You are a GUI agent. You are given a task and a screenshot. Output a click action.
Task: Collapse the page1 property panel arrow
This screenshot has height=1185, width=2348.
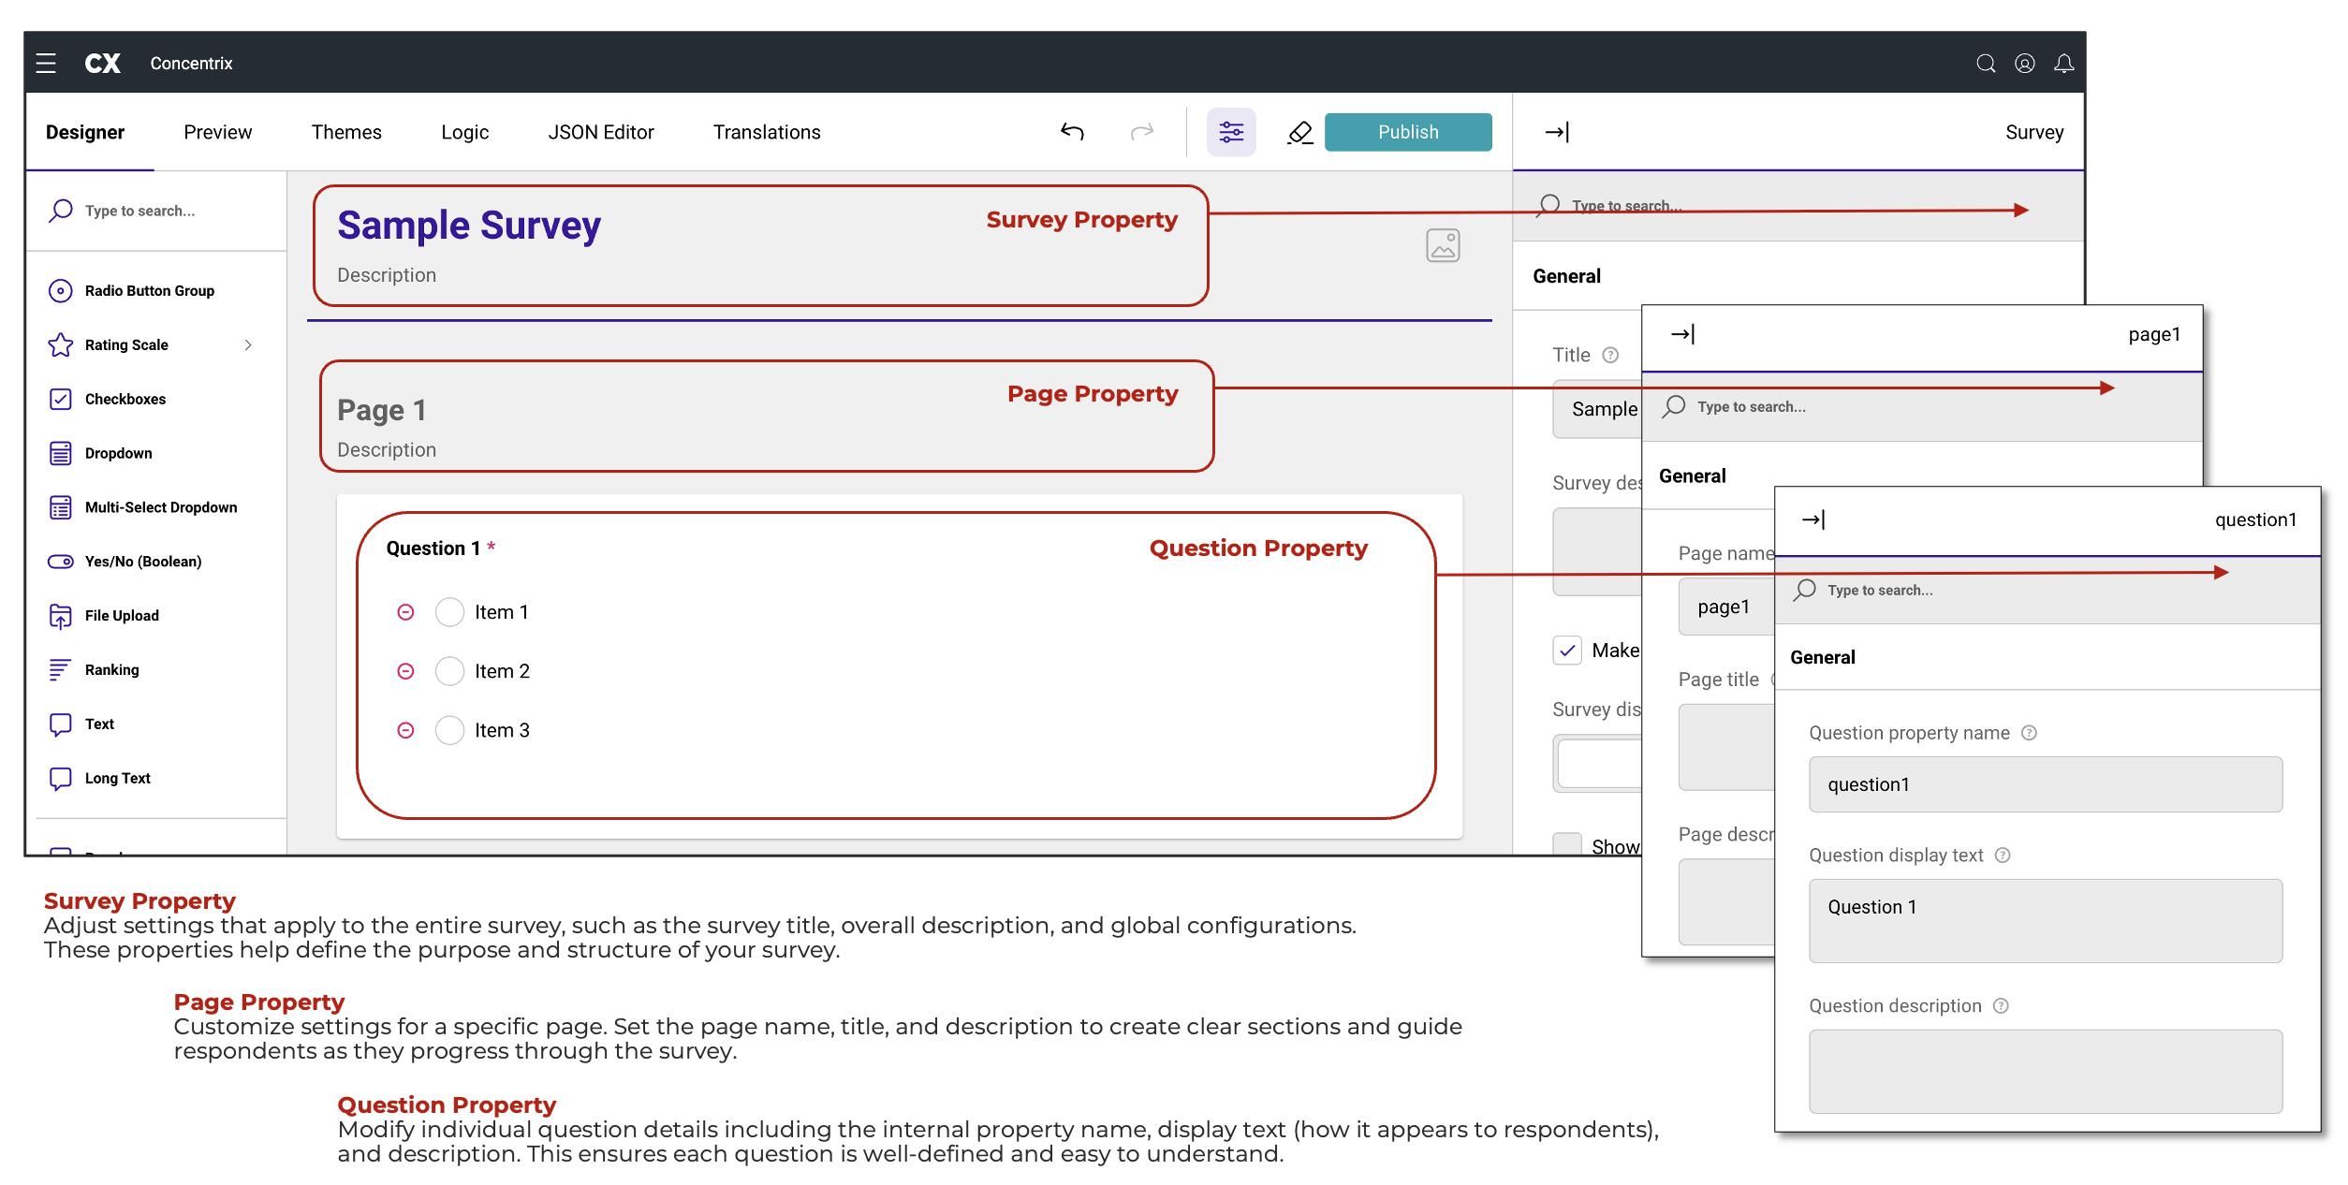pyautogui.click(x=1682, y=334)
